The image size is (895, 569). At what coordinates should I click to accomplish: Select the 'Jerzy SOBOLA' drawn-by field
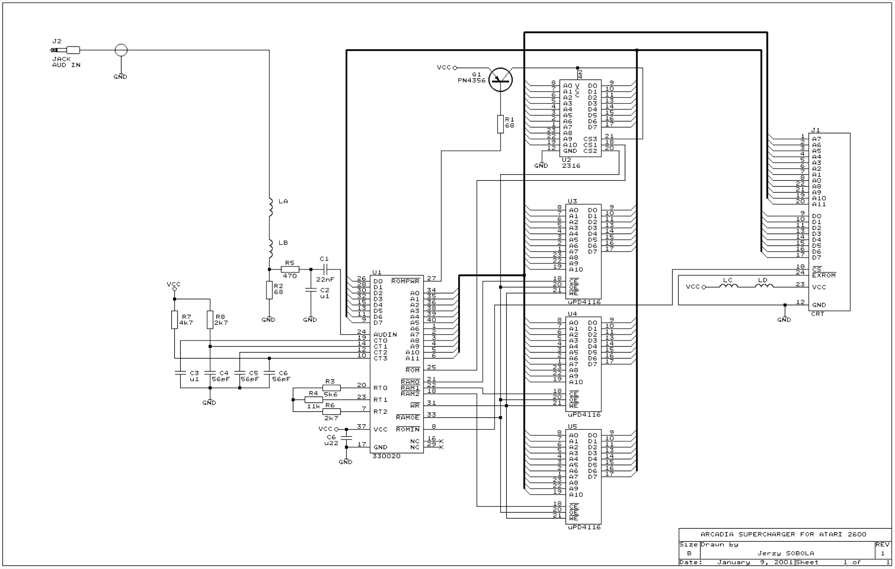pyautogui.click(x=786, y=553)
